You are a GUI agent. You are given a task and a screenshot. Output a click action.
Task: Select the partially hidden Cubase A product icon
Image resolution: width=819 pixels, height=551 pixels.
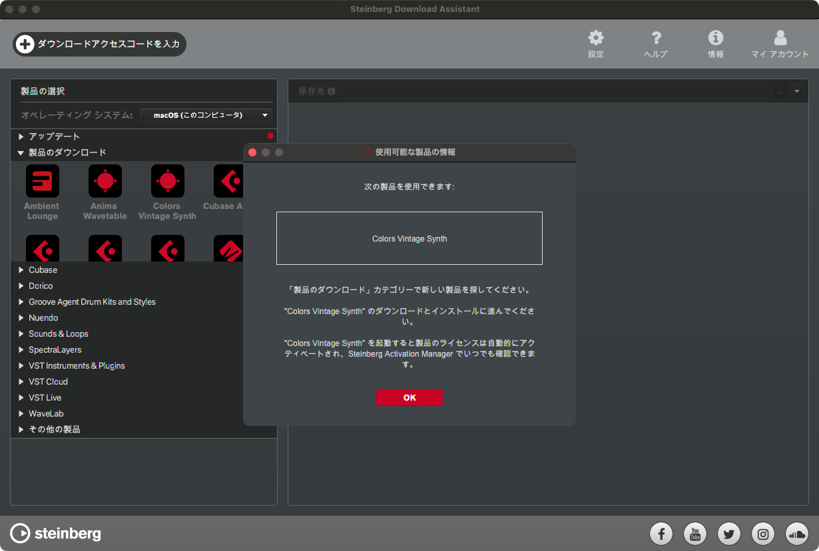click(228, 181)
